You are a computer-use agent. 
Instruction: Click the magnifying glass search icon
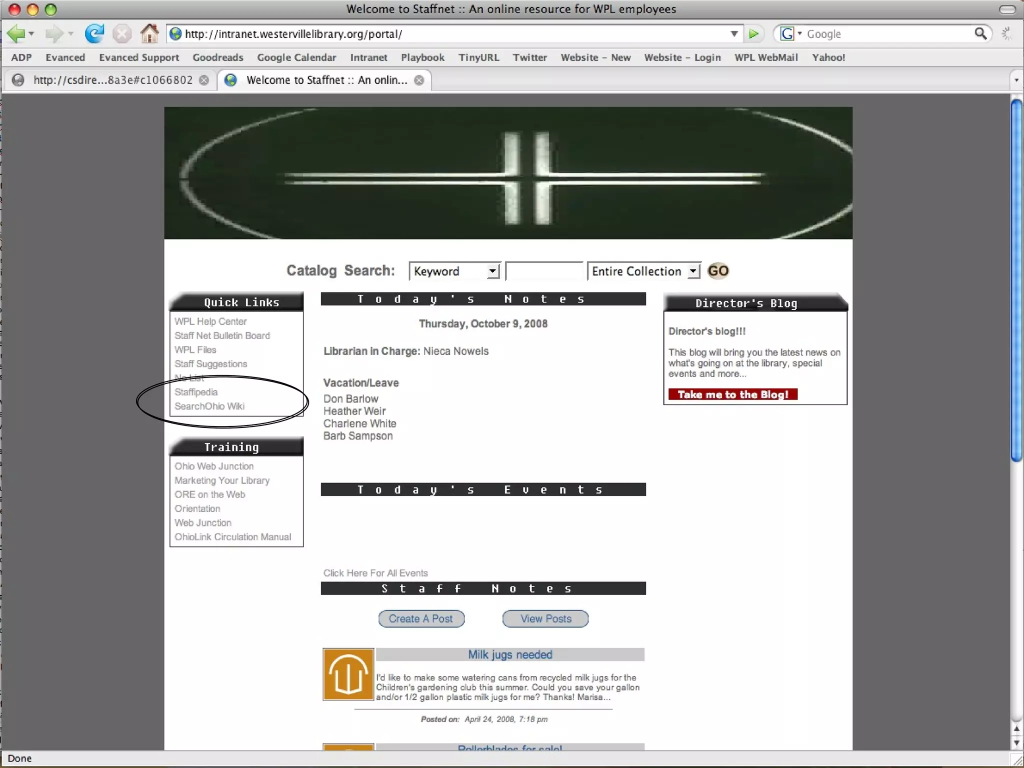[980, 34]
